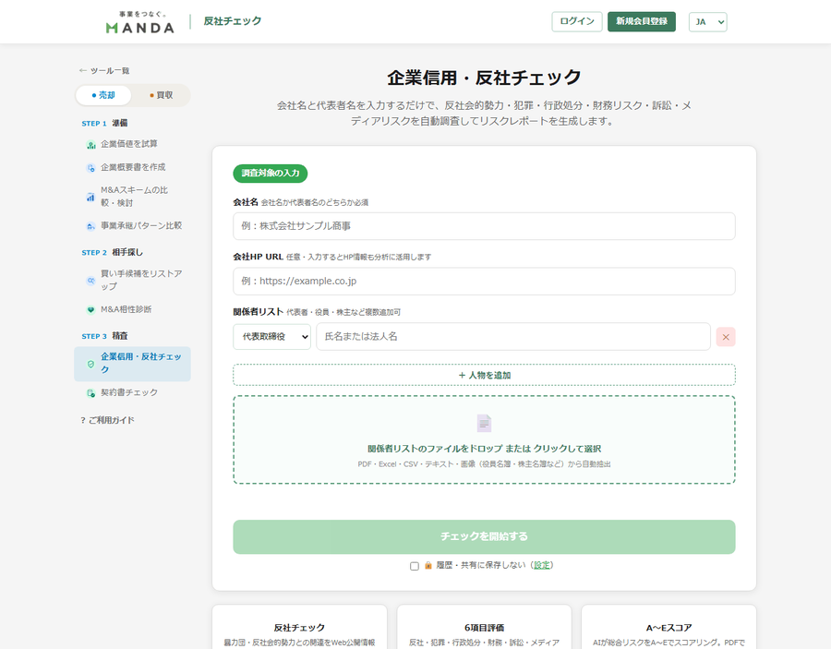831x649 pixels.
Task: Click the 反社チェック feature card
Action: tap(299, 627)
